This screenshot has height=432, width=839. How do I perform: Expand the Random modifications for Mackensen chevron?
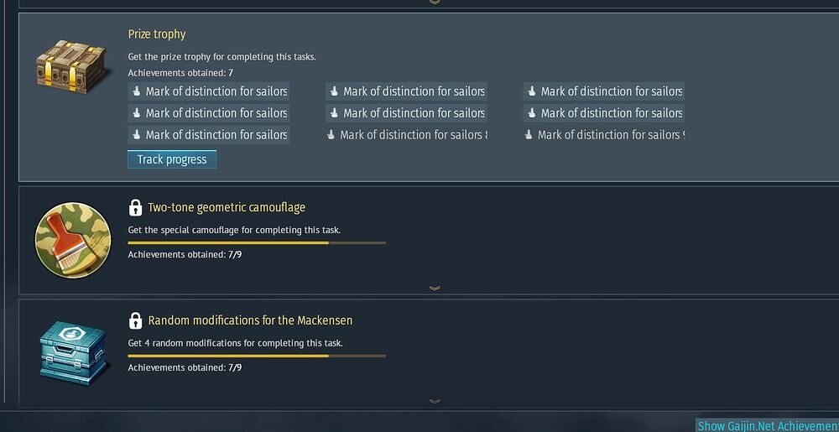click(435, 401)
